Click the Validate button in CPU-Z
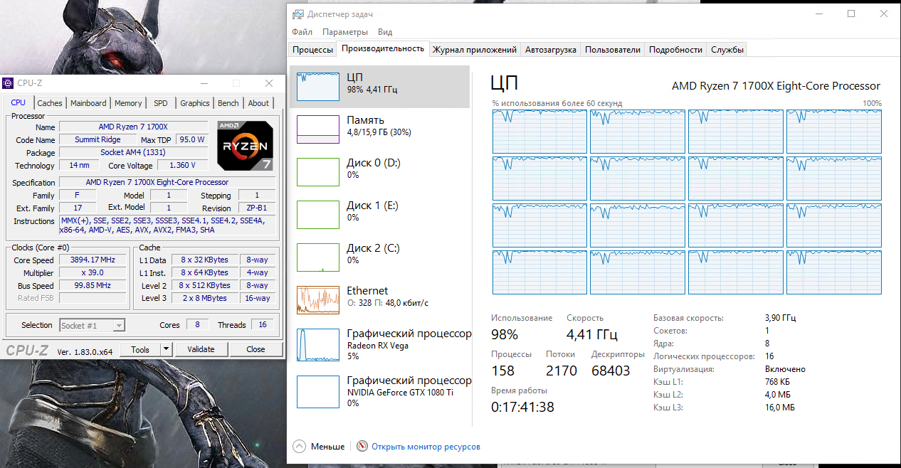The height and width of the screenshot is (468, 901). pos(201,349)
